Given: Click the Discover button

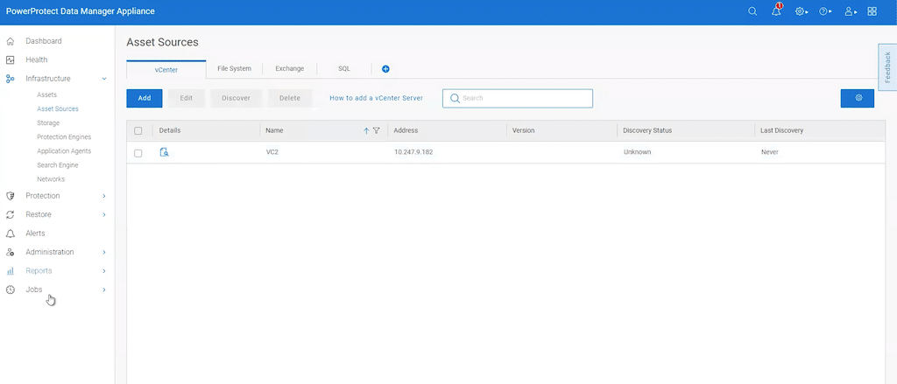Looking at the screenshot, I should coord(237,98).
